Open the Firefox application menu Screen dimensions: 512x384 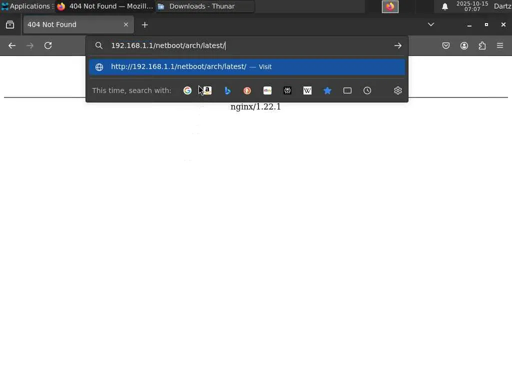[x=500, y=45]
